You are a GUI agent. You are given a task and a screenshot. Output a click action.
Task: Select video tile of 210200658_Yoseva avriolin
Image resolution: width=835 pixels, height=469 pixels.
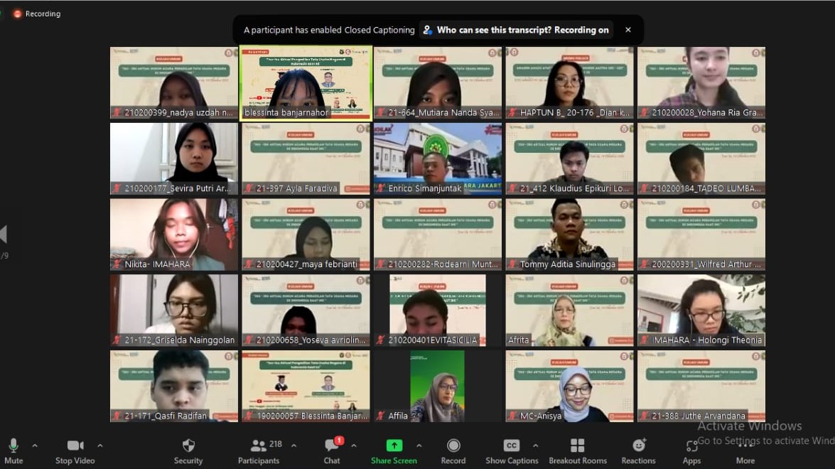pos(306,311)
